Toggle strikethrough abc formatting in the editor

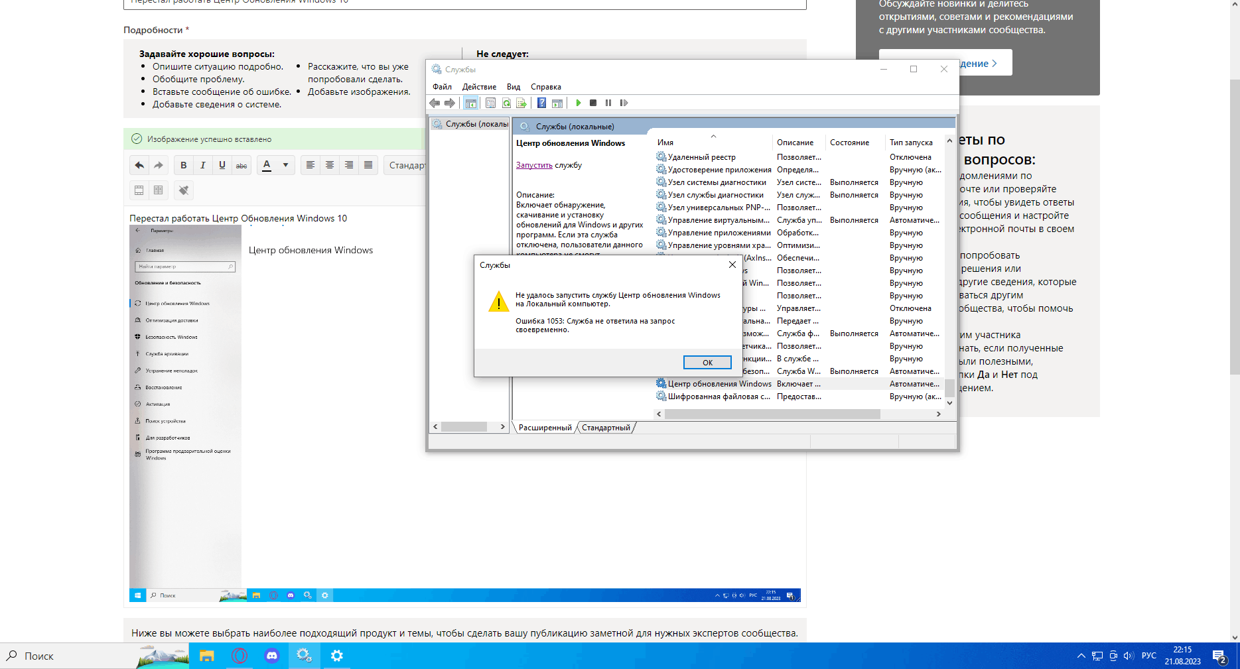click(x=241, y=165)
